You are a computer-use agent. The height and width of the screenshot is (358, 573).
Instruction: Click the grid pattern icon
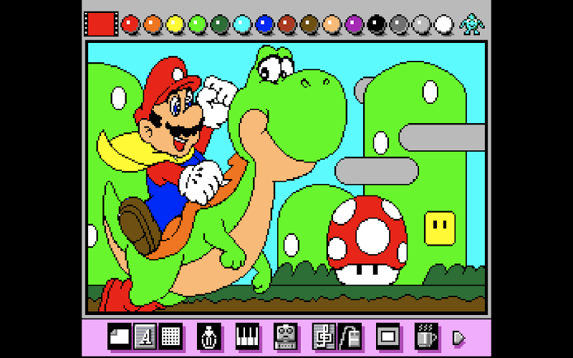169,336
